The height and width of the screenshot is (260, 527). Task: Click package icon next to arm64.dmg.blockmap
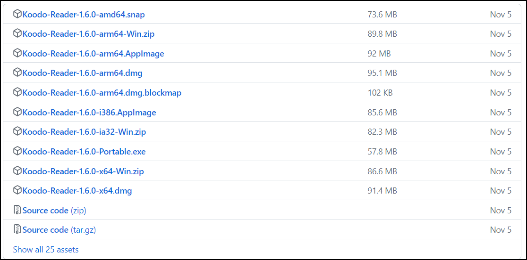[x=17, y=92]
